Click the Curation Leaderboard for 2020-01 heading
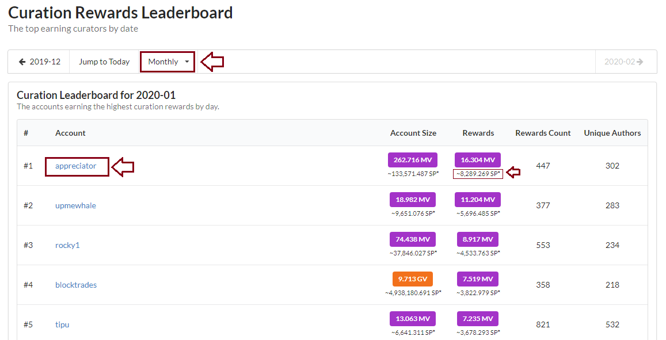666x340 pixels. pyautogui.click(x=96, y=95)
